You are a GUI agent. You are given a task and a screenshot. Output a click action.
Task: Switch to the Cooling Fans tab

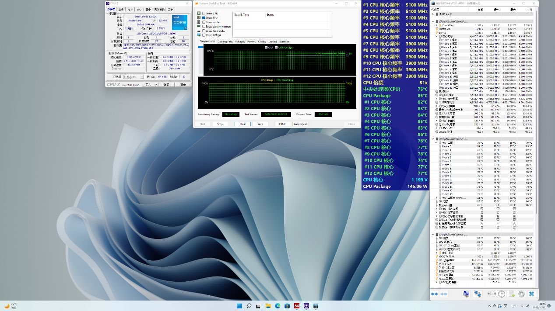[x=225, y=41]
